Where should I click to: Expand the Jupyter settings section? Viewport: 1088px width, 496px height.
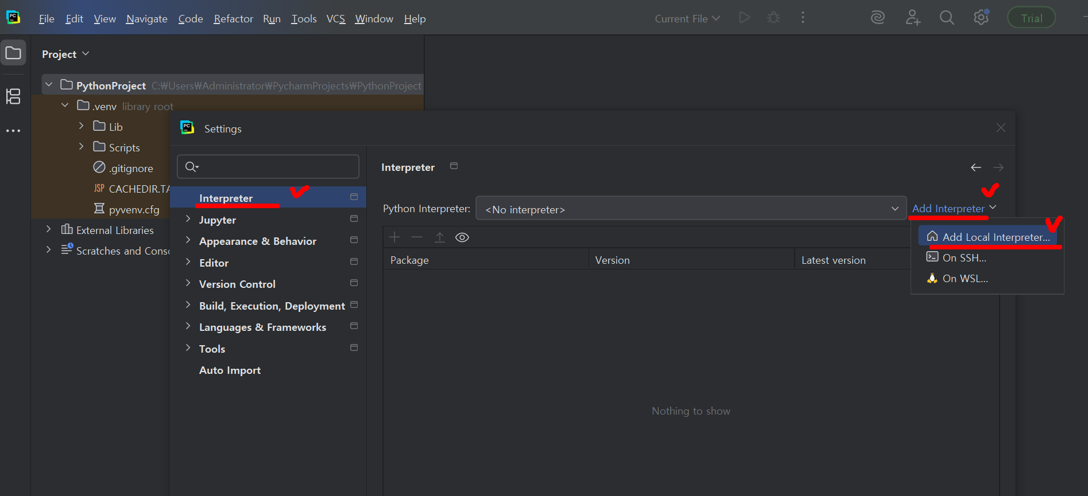[x=188, y=219]
